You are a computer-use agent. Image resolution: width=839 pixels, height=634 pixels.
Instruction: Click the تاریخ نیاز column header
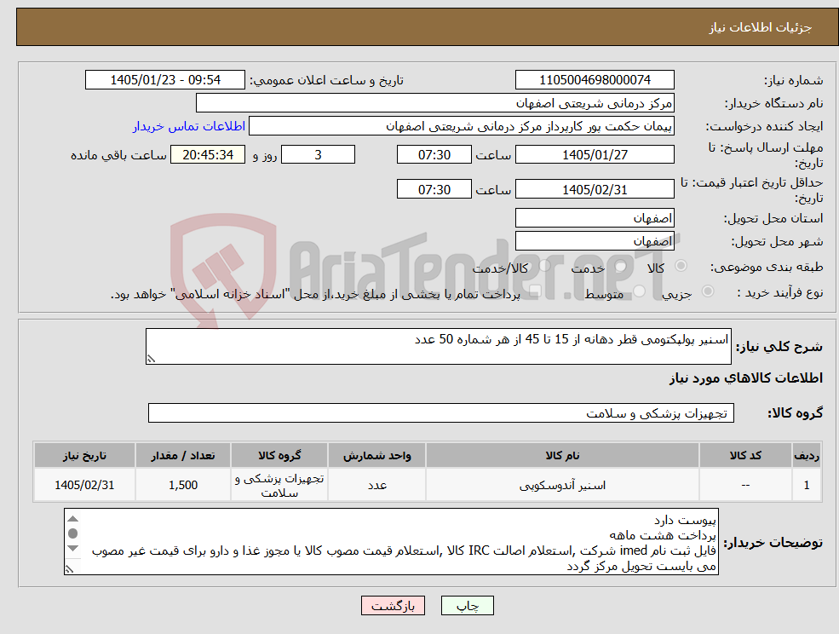84,455
